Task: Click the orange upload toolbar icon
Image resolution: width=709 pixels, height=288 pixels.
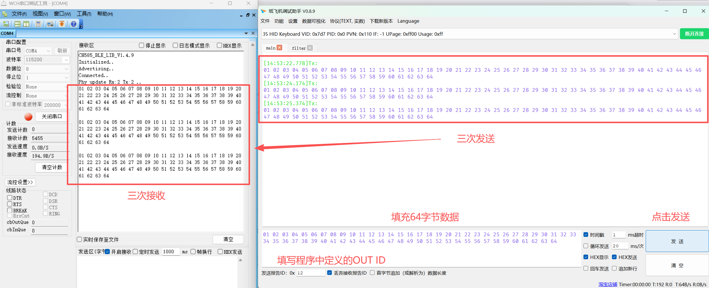Action: click(62, 24)
